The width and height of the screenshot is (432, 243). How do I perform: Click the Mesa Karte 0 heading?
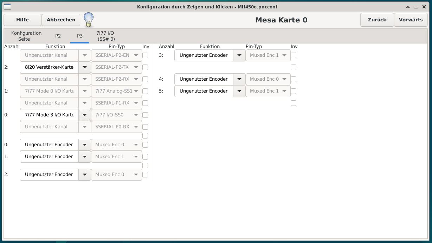pyautogui.click(x=281, y=20)
